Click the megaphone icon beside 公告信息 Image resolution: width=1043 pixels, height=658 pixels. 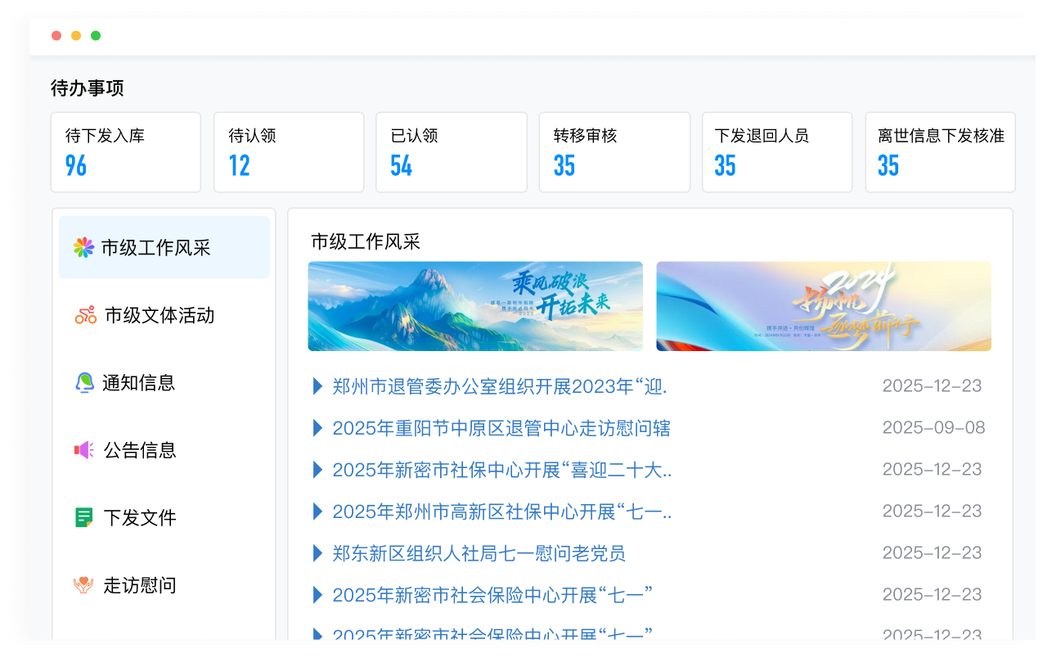point(84,449)
